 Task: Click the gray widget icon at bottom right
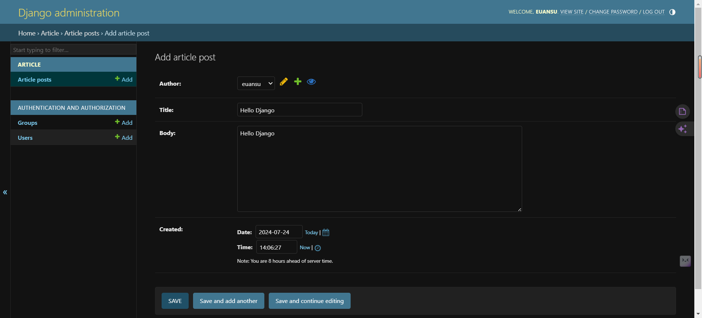pos(685,261)
